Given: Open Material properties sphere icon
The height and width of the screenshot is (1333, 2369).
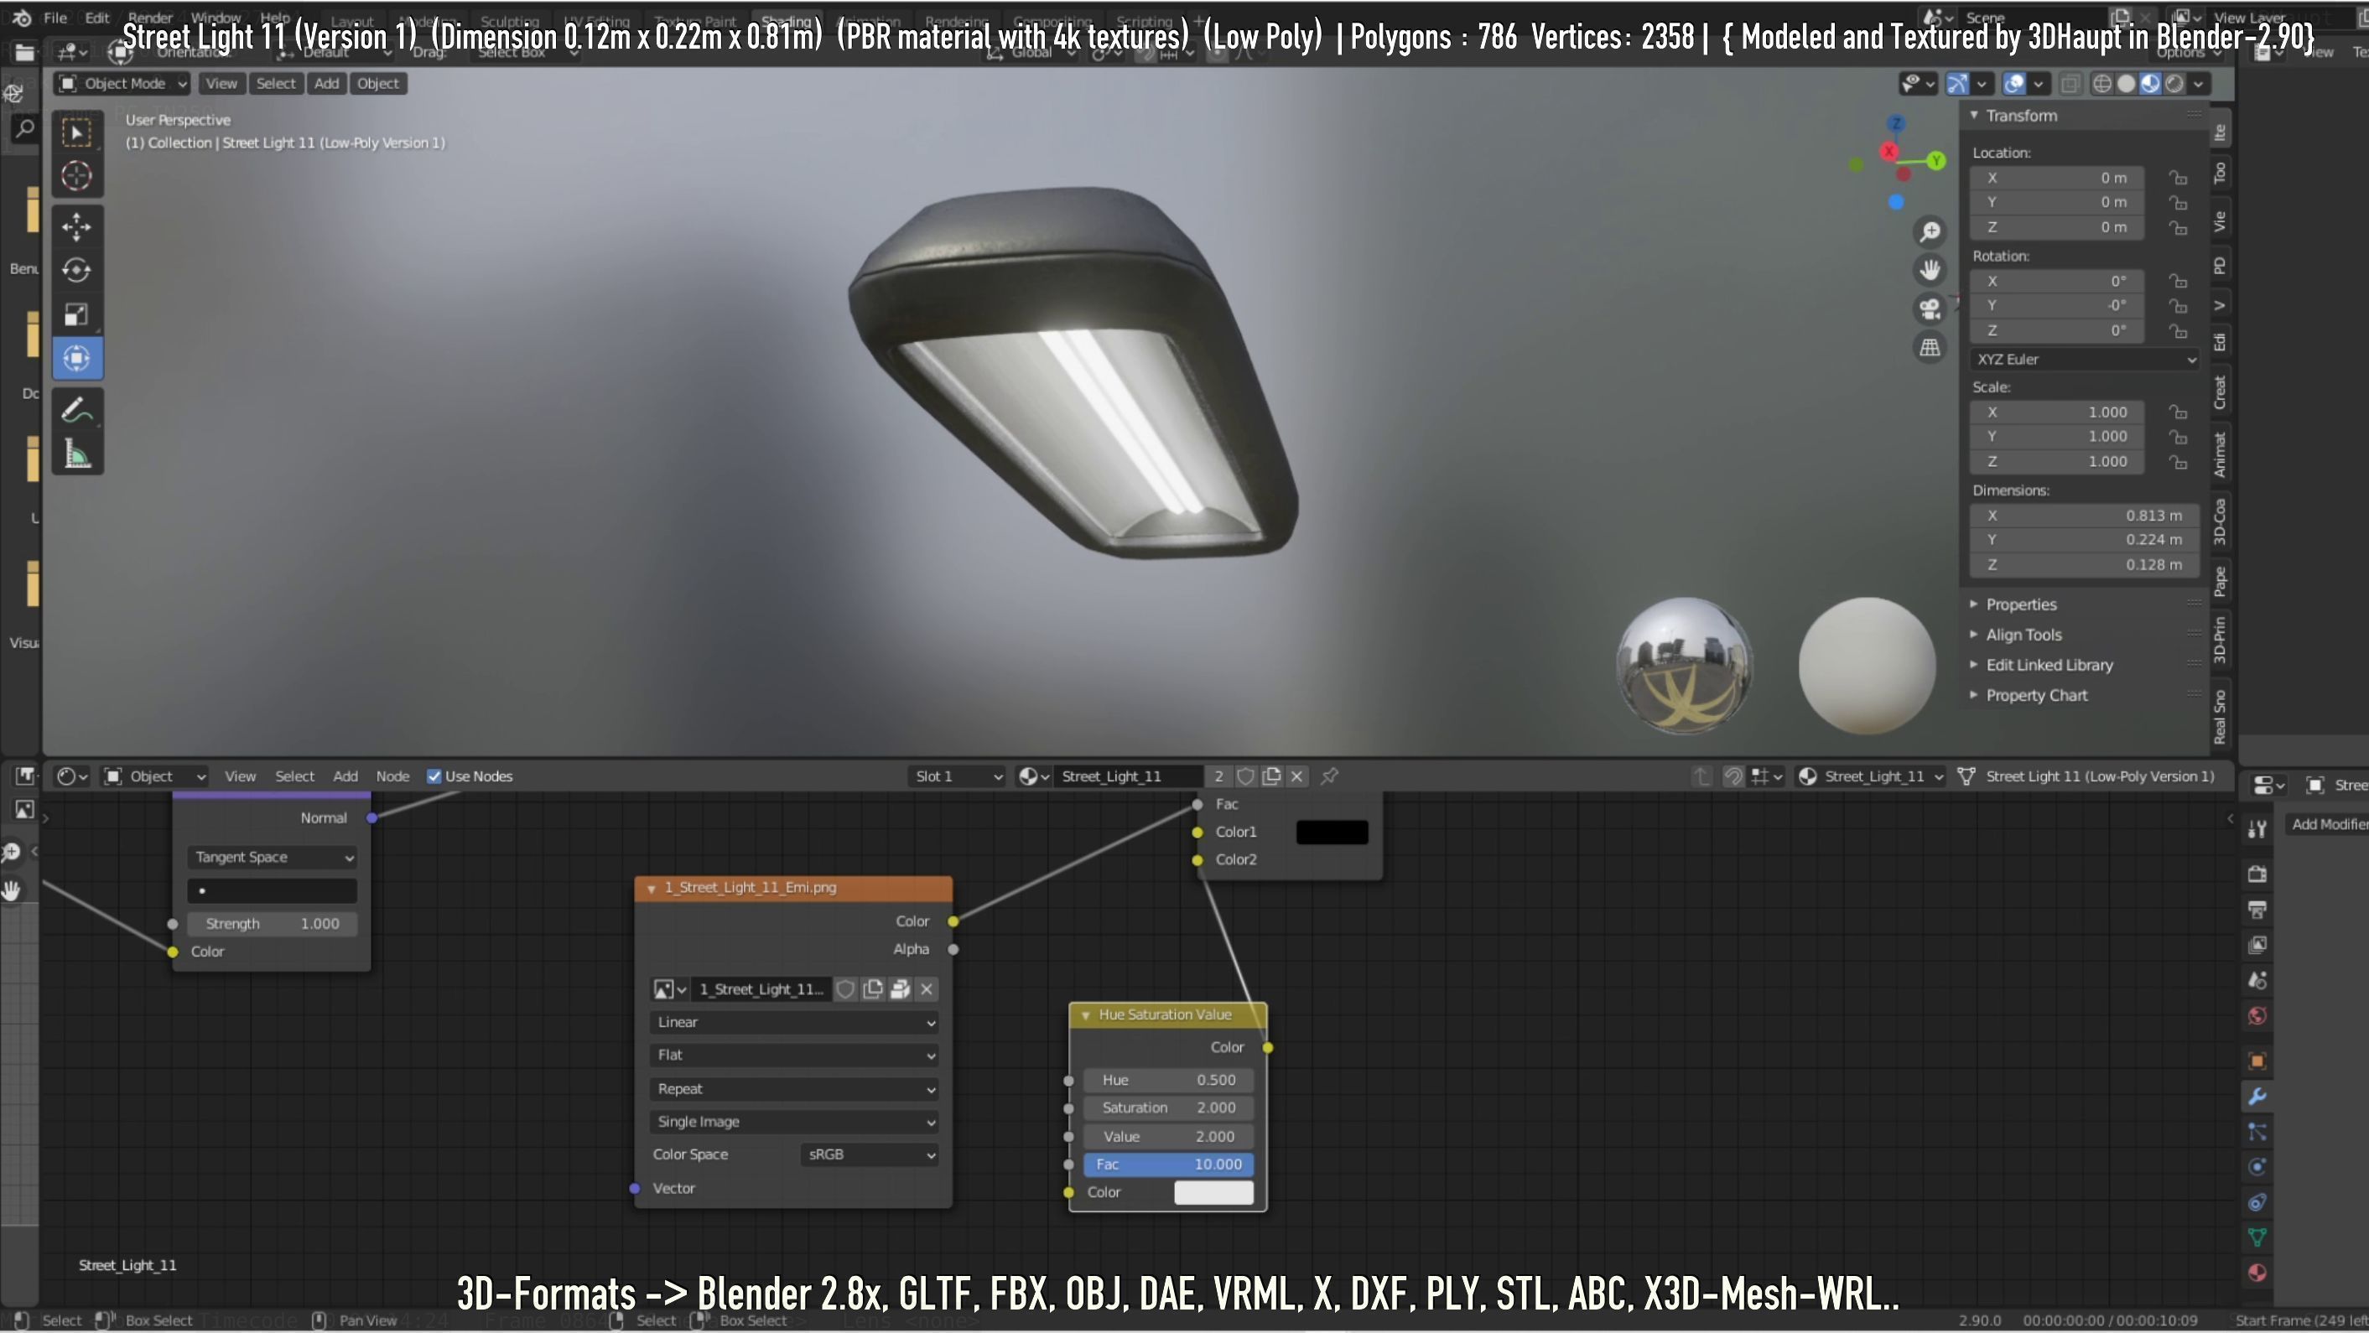Looking at the screenshot, I should pyautogui.click(x=2257, y=1273).
